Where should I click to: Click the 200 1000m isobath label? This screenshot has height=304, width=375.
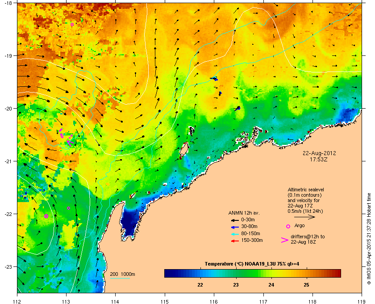click(122, 274)
